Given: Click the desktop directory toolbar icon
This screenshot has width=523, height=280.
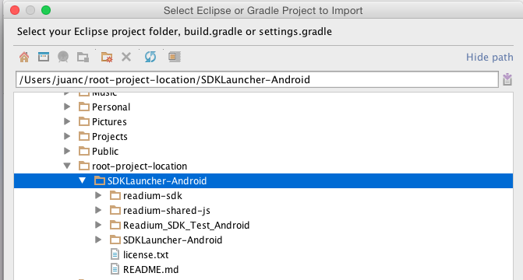Looking at the screenshot, I should (x=44, y=57).
